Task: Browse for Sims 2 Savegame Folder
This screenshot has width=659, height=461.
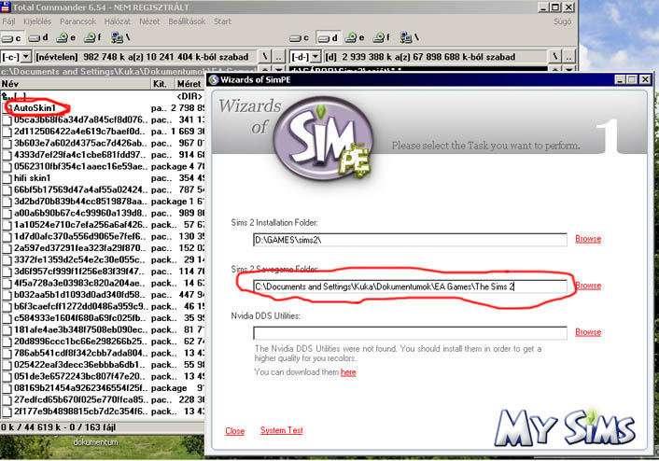Action: click(x=588, y=286)
